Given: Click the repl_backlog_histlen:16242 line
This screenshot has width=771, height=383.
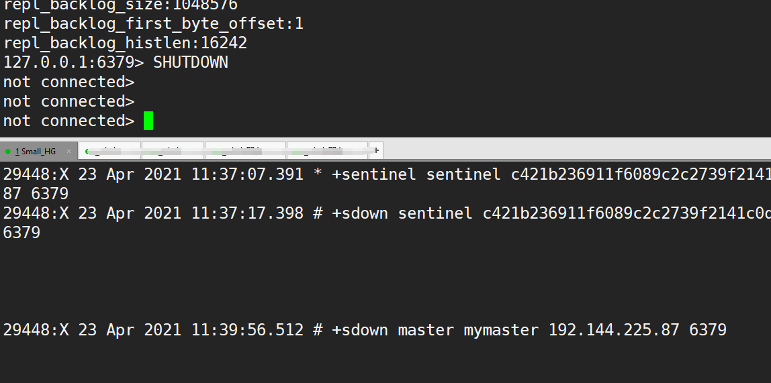Looking at the screenshot, I should 125,43.
